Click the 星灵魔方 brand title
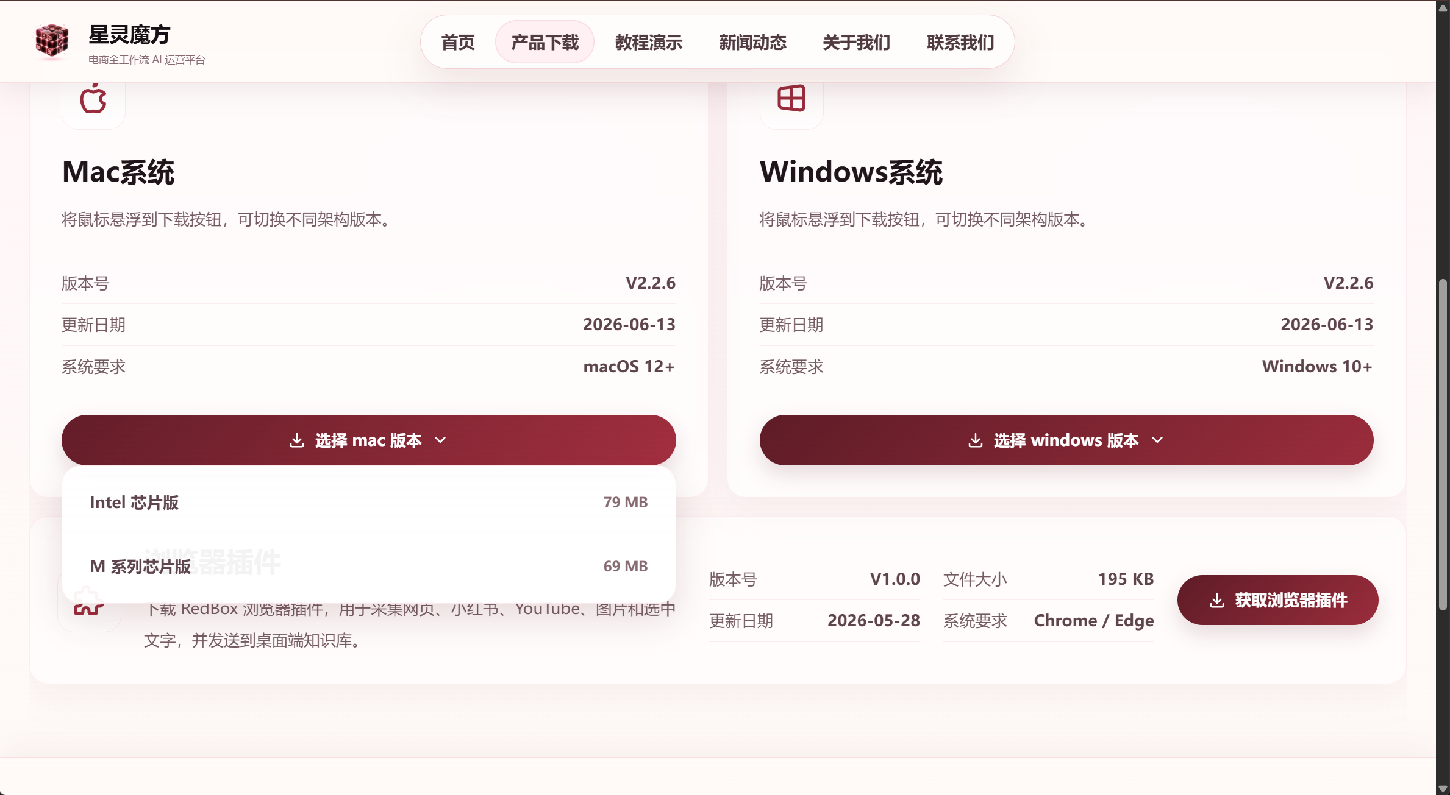Image resolution: width=1450 pixels, height=795 pixels. [x=129, y=35]
